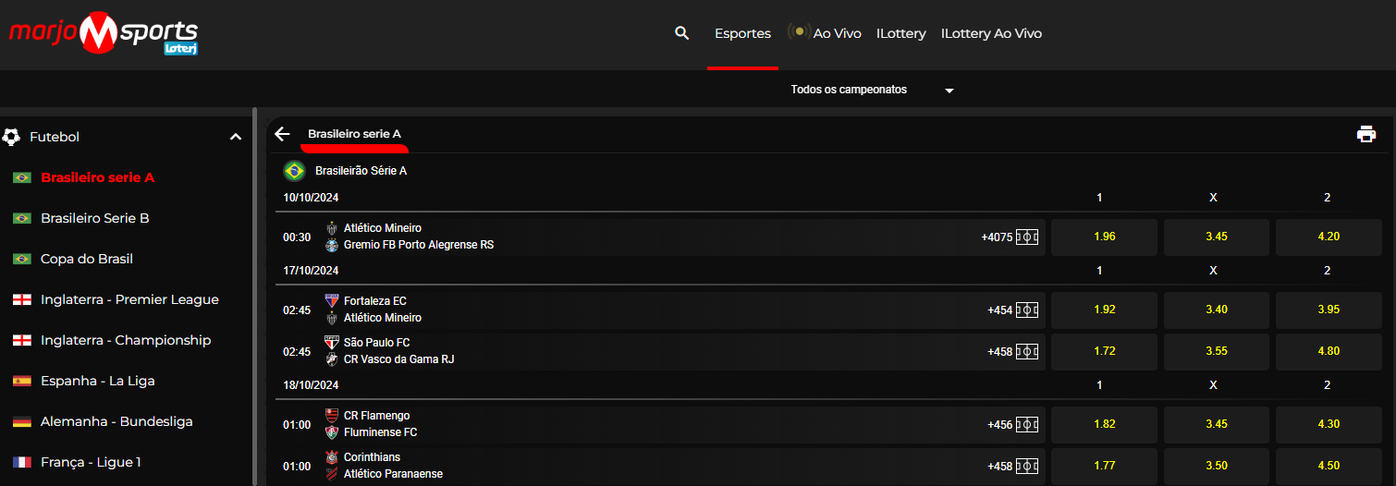1396x486 pixels.
Task: Click the Ao Vivo live signal icon
Action: [x=799, y=32]
